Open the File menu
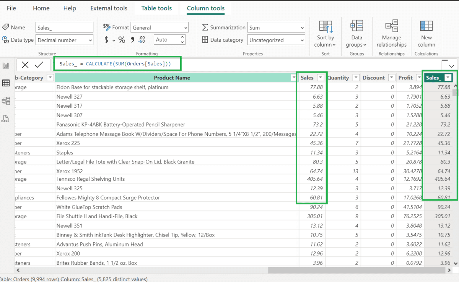 pos(11,8)
